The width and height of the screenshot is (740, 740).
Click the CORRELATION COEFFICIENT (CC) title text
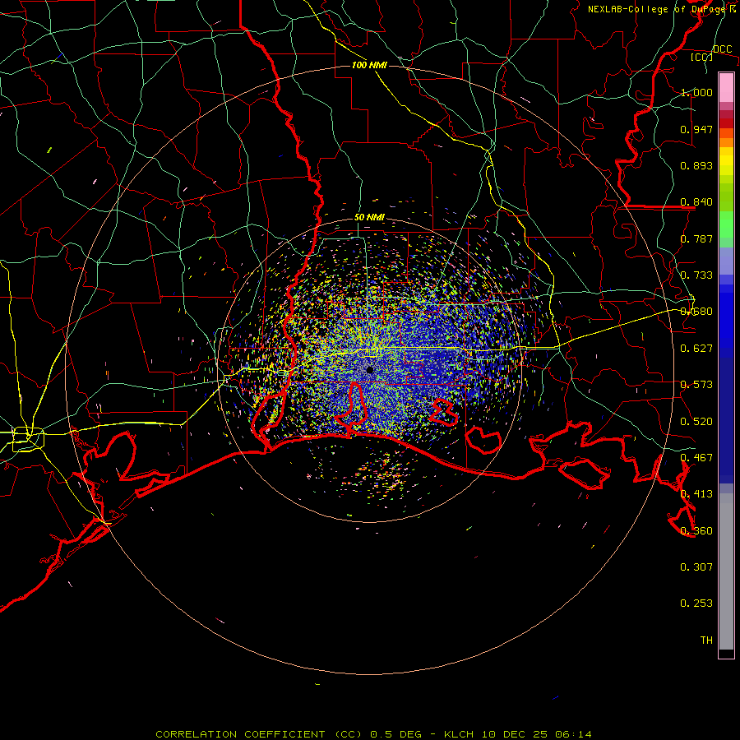click(260, 734)
